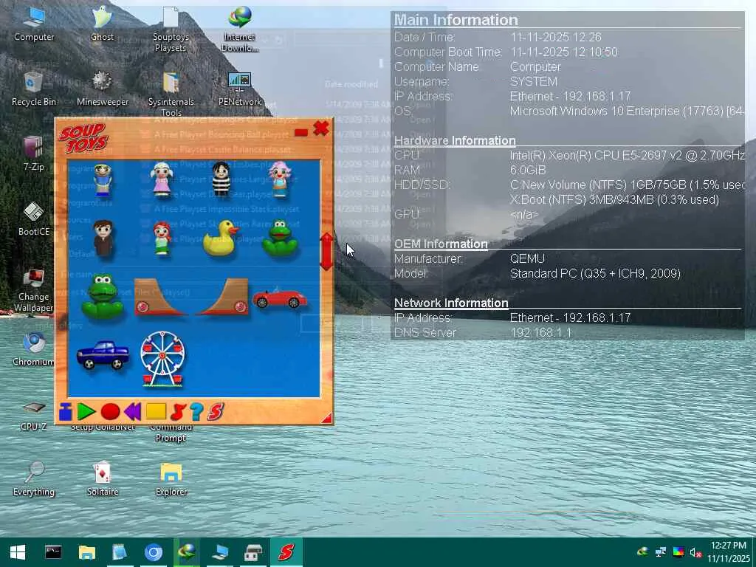Select the Minesweeper desktop icon

(102, 89)
